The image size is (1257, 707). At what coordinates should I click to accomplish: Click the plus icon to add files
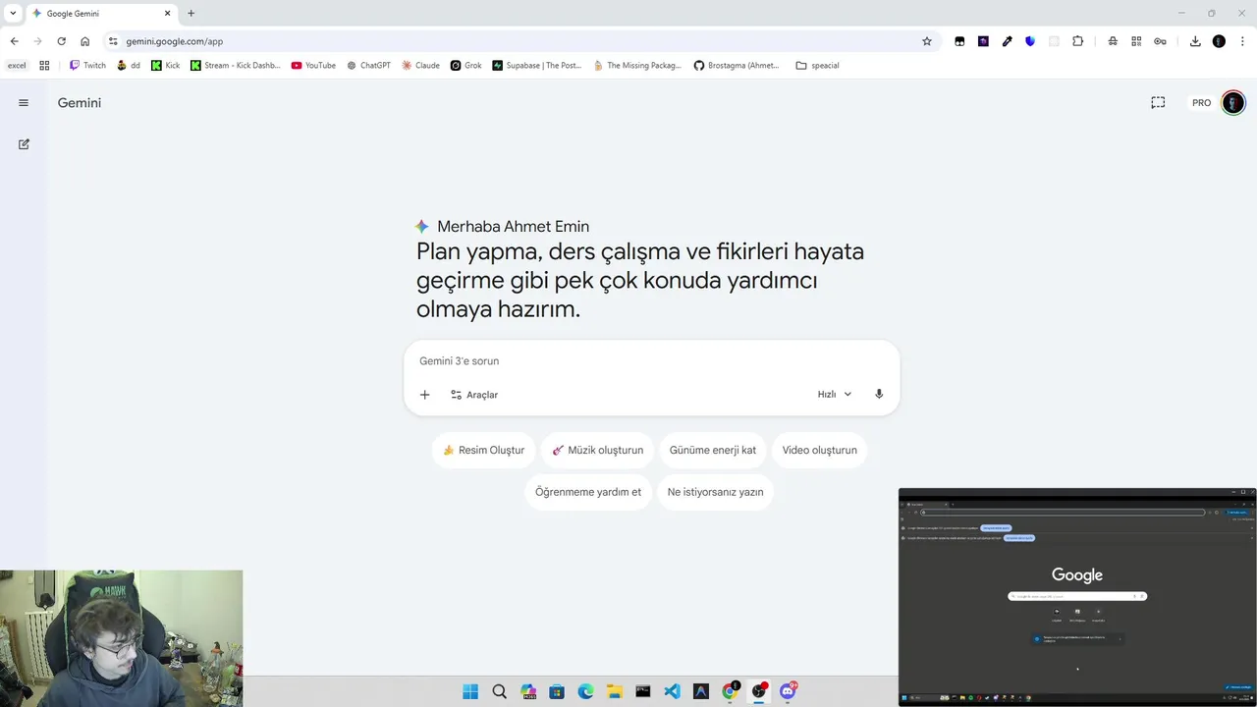tap(425, 395)
